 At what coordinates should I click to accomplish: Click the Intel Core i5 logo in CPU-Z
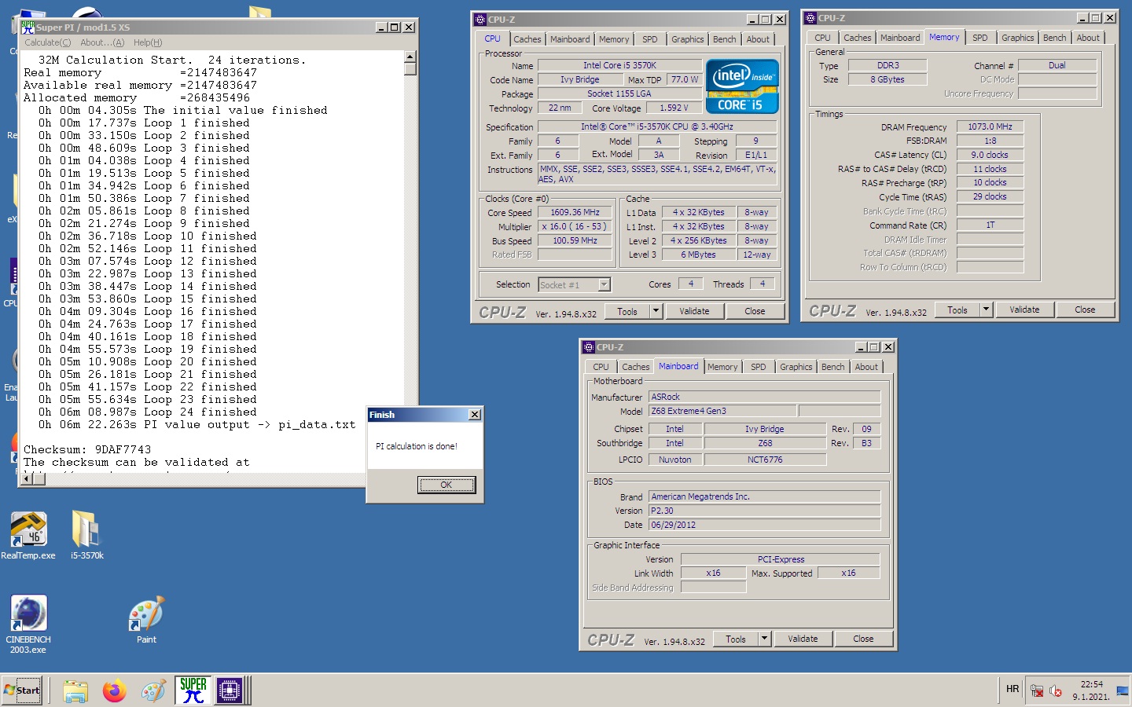pos(742,86)
